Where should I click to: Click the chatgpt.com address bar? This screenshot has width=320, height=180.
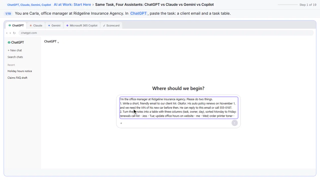pos(166,33)
